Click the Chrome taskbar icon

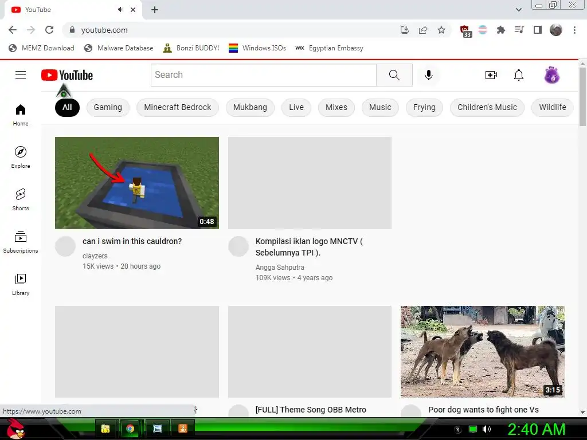[130, 429]
